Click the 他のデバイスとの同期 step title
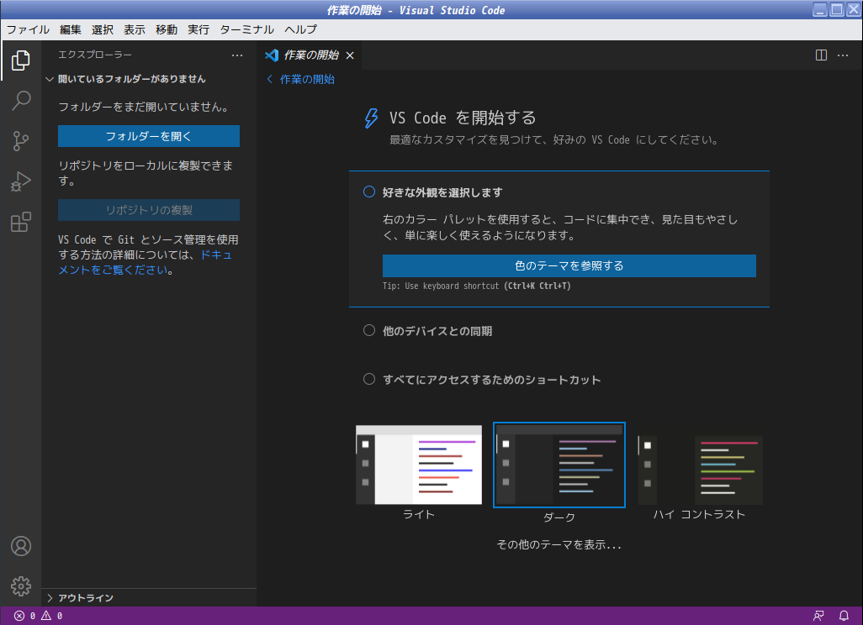 click(x=437, y=331)
